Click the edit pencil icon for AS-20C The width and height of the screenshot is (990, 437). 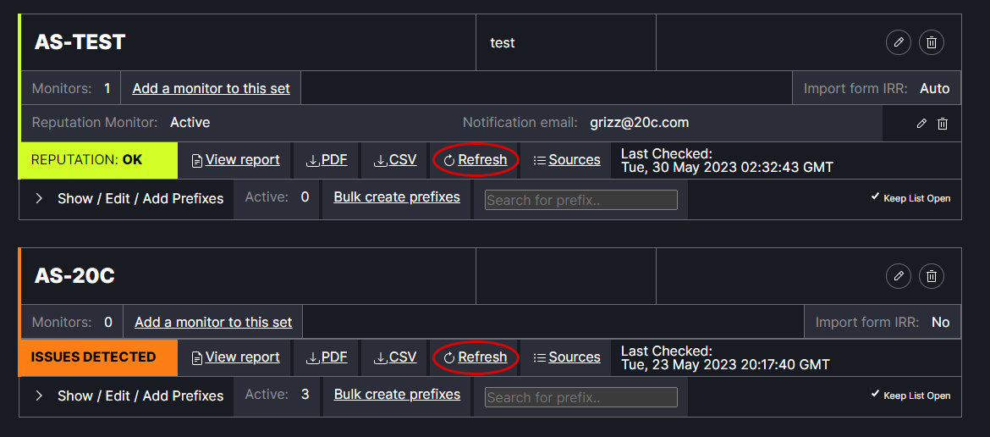pos(898,276)
